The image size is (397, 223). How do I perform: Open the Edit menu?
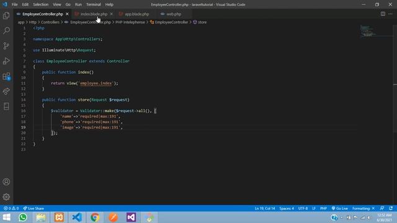tap(25, 4)
